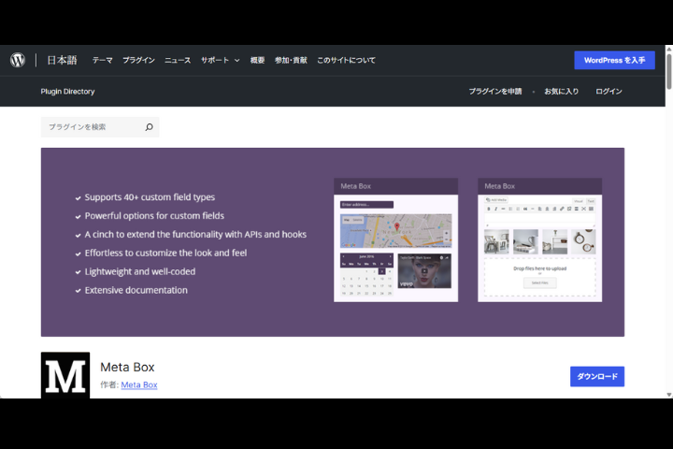Open the プラグインを申請 link

point(494,91)
